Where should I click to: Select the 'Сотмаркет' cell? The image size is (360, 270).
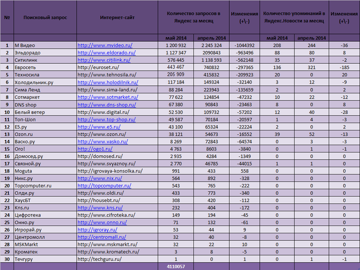(x=45, y=97)
